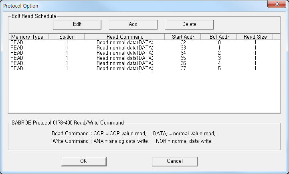Click the Delete button
This screenshot has height=174, width=289.
(189, 24)
